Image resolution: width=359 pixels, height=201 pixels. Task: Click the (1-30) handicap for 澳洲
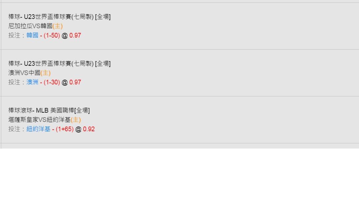pyautogui.click(x=52, y=82)
